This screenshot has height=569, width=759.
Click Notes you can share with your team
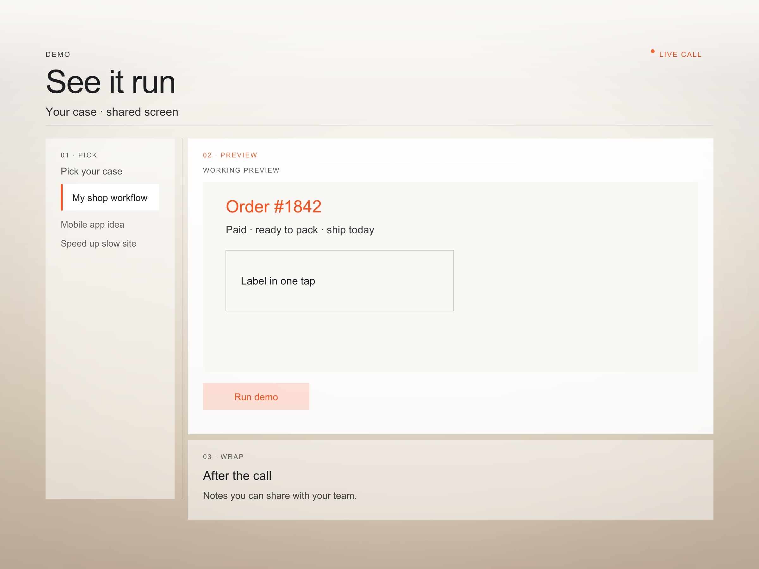pos(280,496)
